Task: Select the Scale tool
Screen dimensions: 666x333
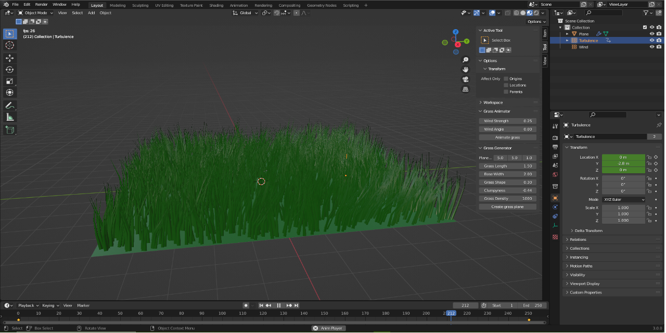Action: pos(10,81)
